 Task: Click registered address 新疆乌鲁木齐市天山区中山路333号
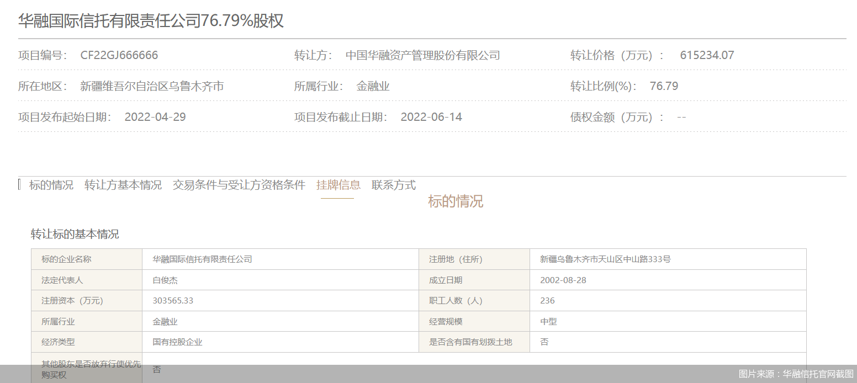(605, 259)
